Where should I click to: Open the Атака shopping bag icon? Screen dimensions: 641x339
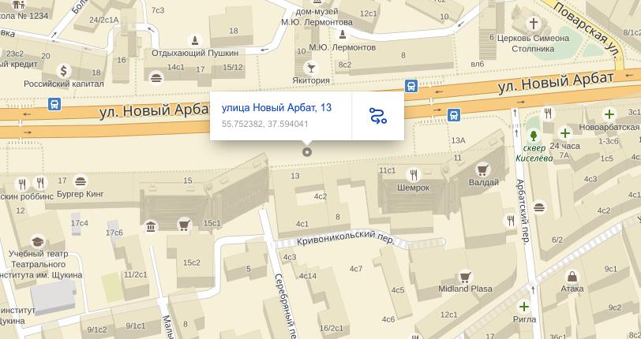(x=572, y=277)
